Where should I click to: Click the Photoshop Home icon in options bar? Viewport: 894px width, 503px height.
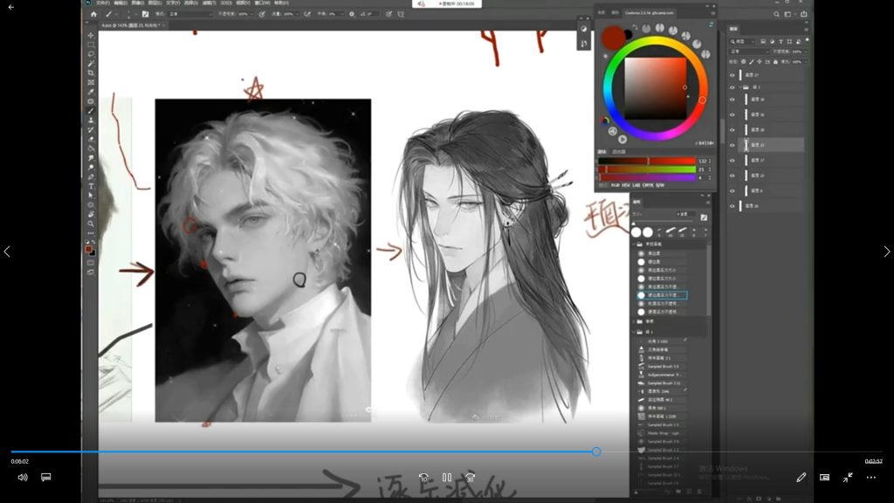tap(93, 14)
